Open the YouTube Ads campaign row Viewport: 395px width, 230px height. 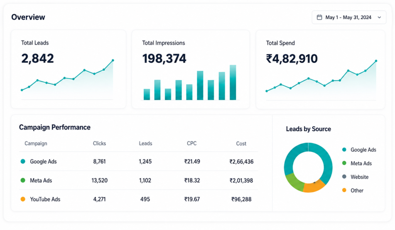pyautogui.click(x=138, y=199)
